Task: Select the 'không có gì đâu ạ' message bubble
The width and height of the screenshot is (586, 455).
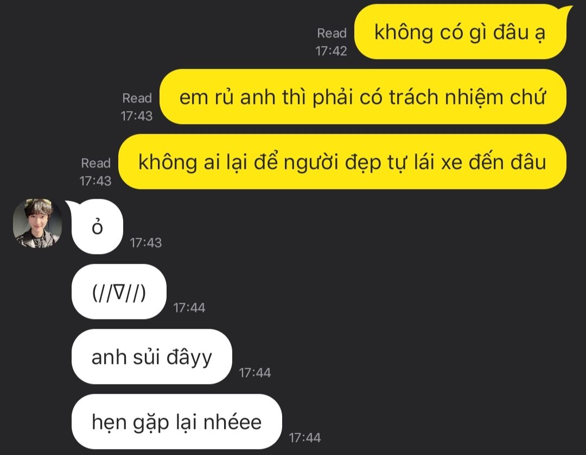Action: click(x=461, y=32)
